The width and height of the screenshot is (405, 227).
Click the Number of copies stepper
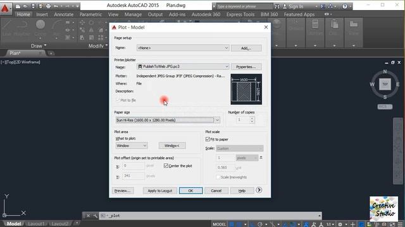(x=252, y=120)
